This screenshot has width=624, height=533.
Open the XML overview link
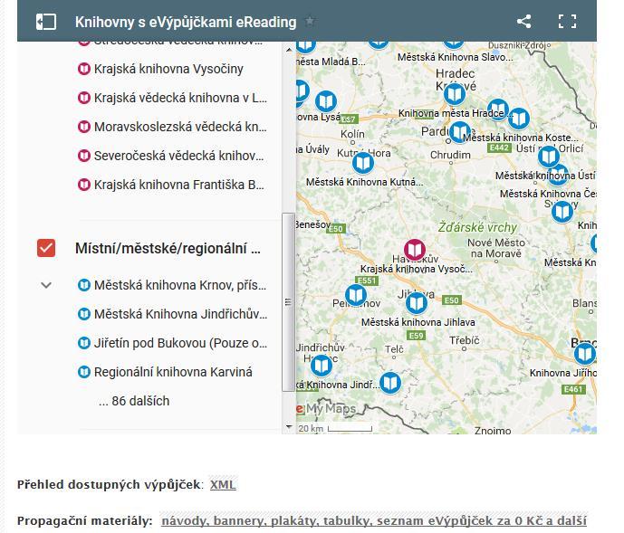[223, 484]
